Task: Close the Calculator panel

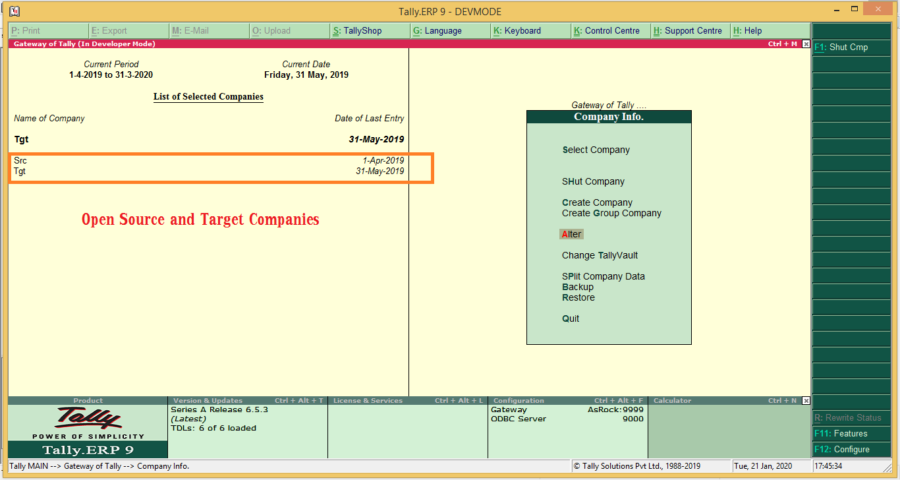Action: 806,400
